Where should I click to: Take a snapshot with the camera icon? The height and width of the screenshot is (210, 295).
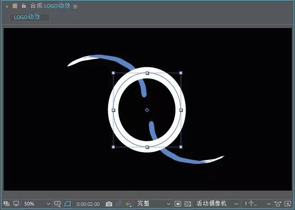109,204
